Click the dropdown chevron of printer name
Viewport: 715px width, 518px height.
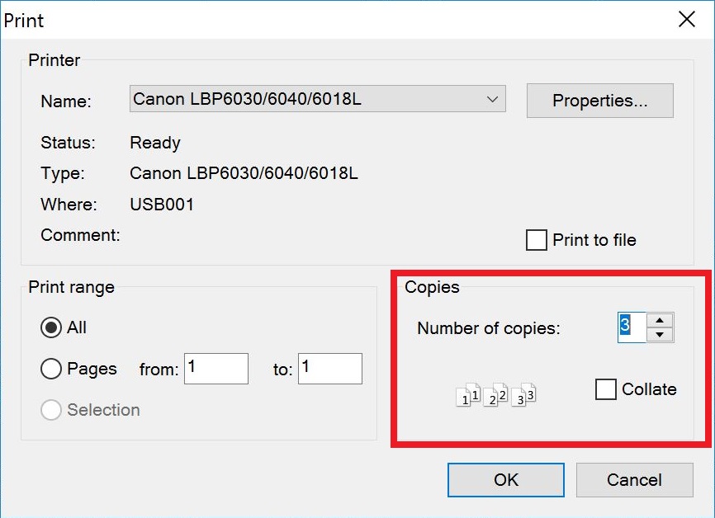pyautogui.click(x=492, y=99)
